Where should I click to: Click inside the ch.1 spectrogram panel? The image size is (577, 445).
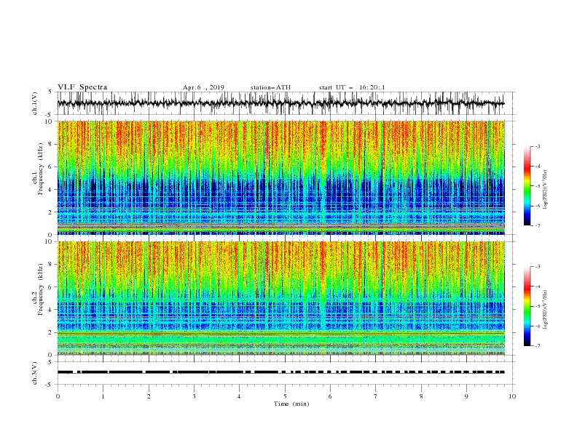pyautogui.click(x=281, y=177)
